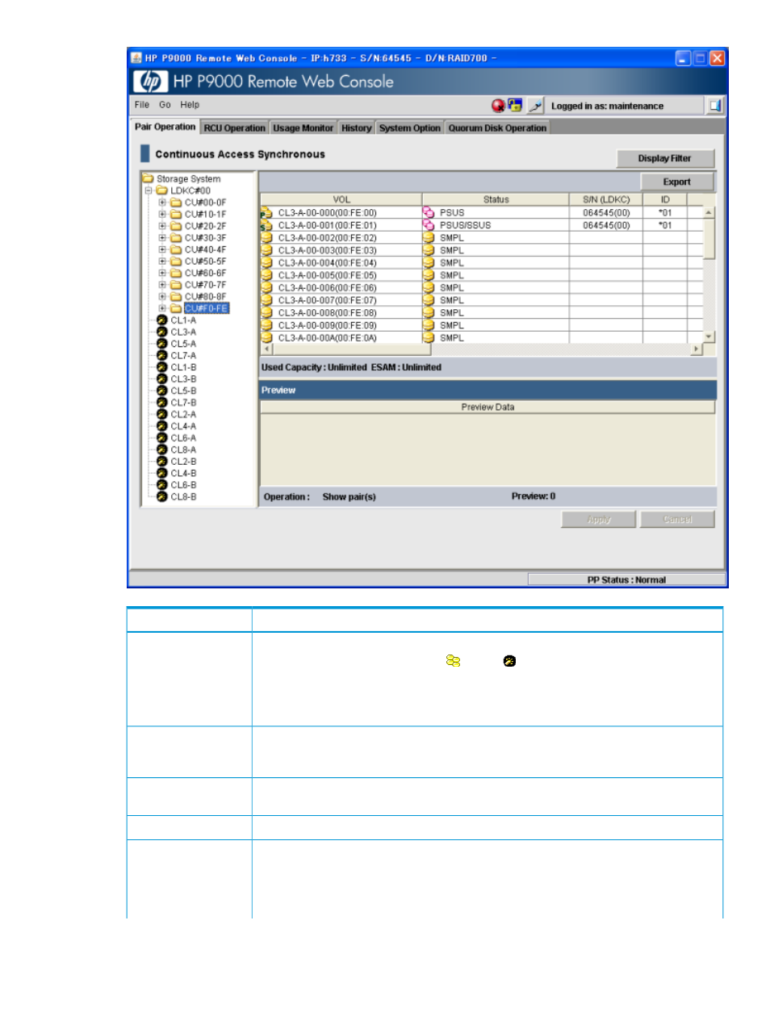Click the Java window icon in title bar
Screen dimensions: 770x1025
tap(136, 58)
